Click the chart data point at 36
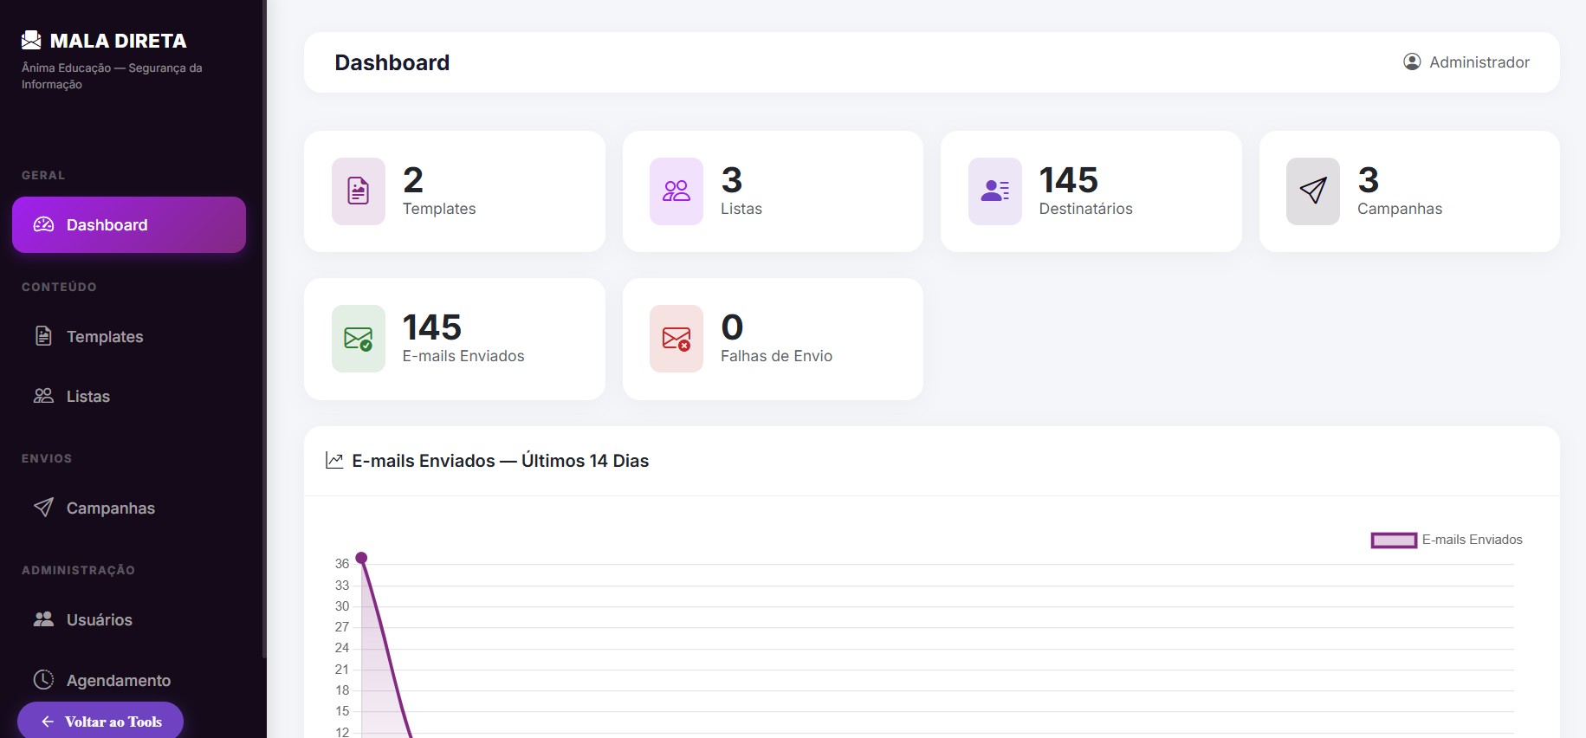The image size is (1586, 738). click(362, 558)
